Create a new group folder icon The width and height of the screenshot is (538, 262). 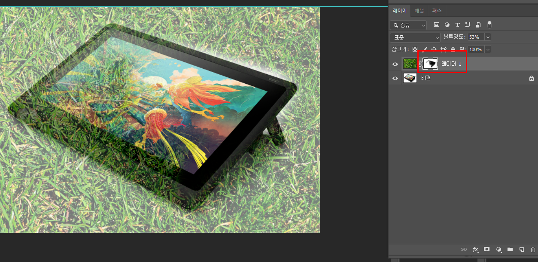(510, 249)
